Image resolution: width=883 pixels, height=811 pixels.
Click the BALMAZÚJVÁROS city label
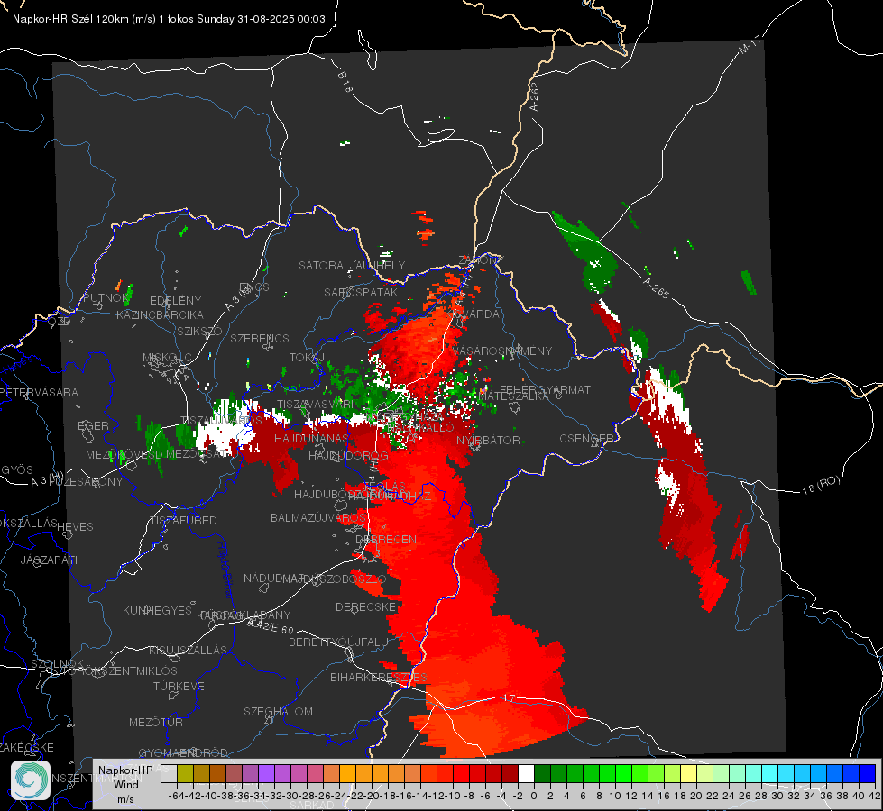(318, 518)
